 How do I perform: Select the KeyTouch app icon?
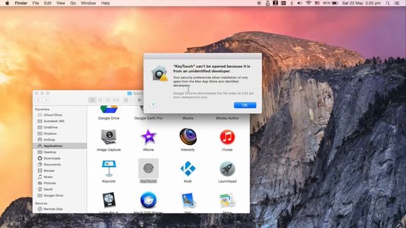[148, 168]
